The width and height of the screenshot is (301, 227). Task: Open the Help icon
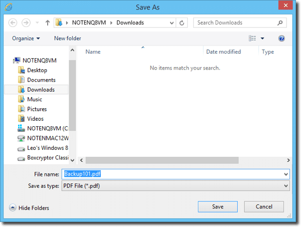(281, 39)
